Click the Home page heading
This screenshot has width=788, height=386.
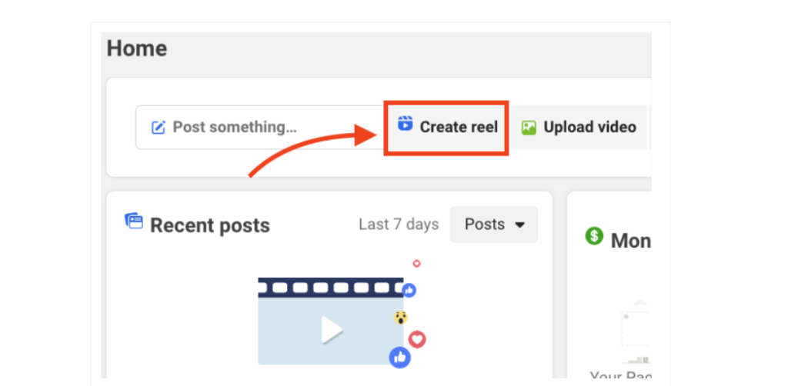pyautogui.click(x=136, y=48)
